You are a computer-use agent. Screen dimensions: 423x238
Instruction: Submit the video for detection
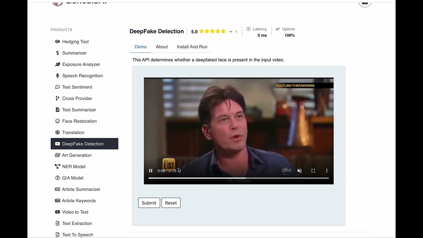(x=149, y=203)
